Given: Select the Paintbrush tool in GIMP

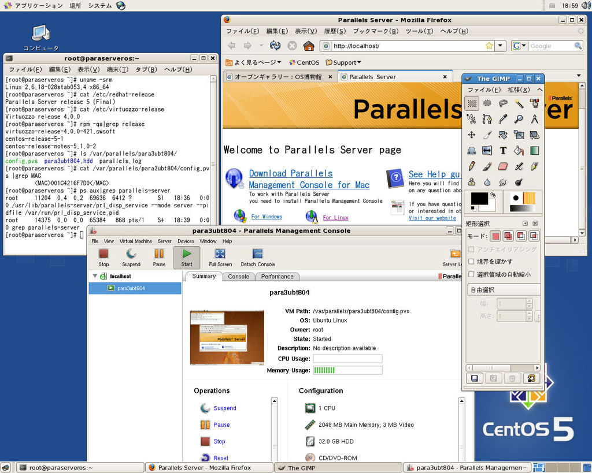Looking at the screenshot, I should click(x=487, y=166).
